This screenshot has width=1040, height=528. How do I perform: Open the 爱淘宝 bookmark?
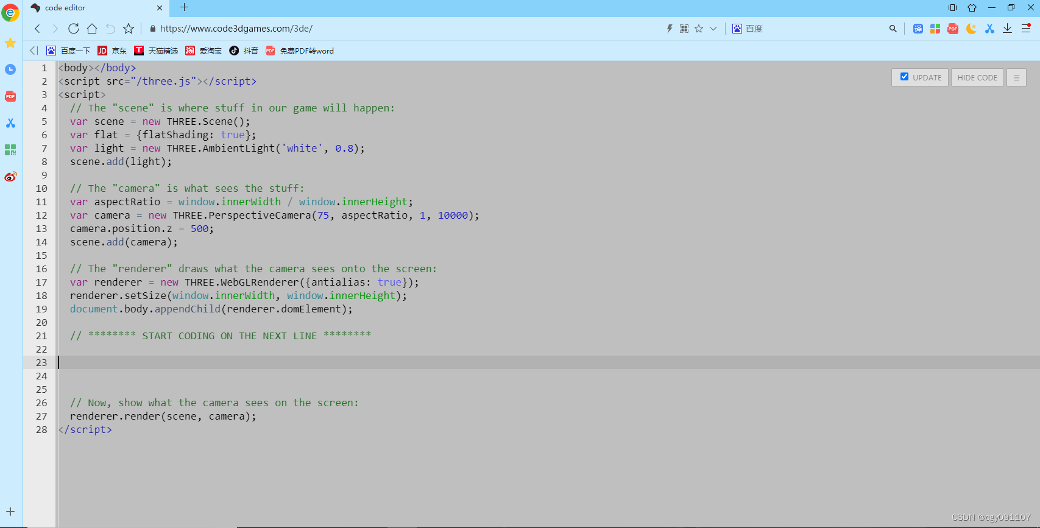pos(203,51)
